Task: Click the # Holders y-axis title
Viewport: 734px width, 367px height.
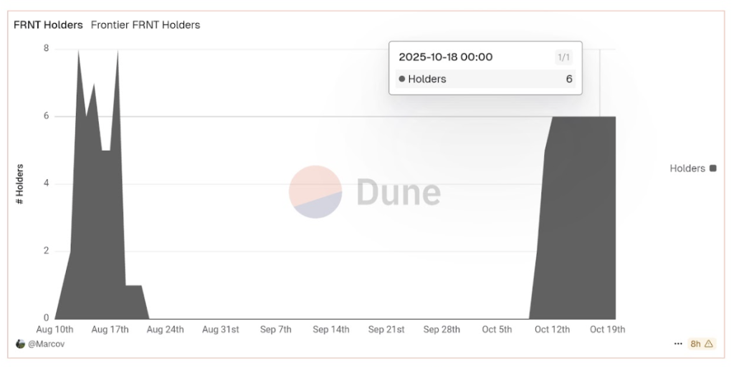Action: (20, 185)
